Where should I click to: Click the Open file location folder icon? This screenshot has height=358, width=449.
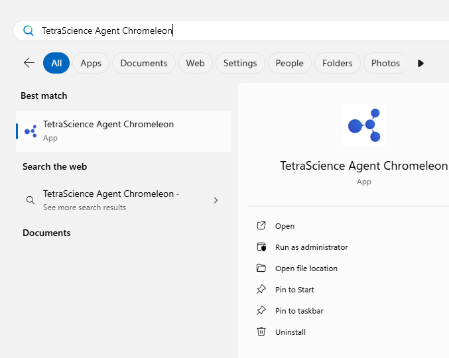point(261,268)
